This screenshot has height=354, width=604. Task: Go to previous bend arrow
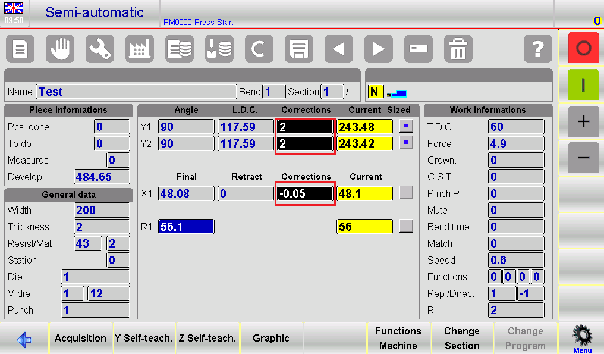tap(339, 49)
